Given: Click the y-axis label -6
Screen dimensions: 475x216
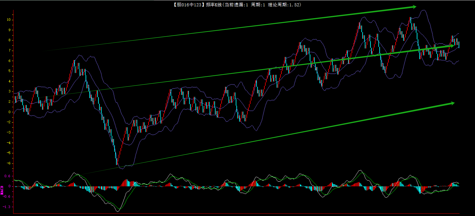Looking at the screenshot, I should pyautogui.click(x=9, y=163).
